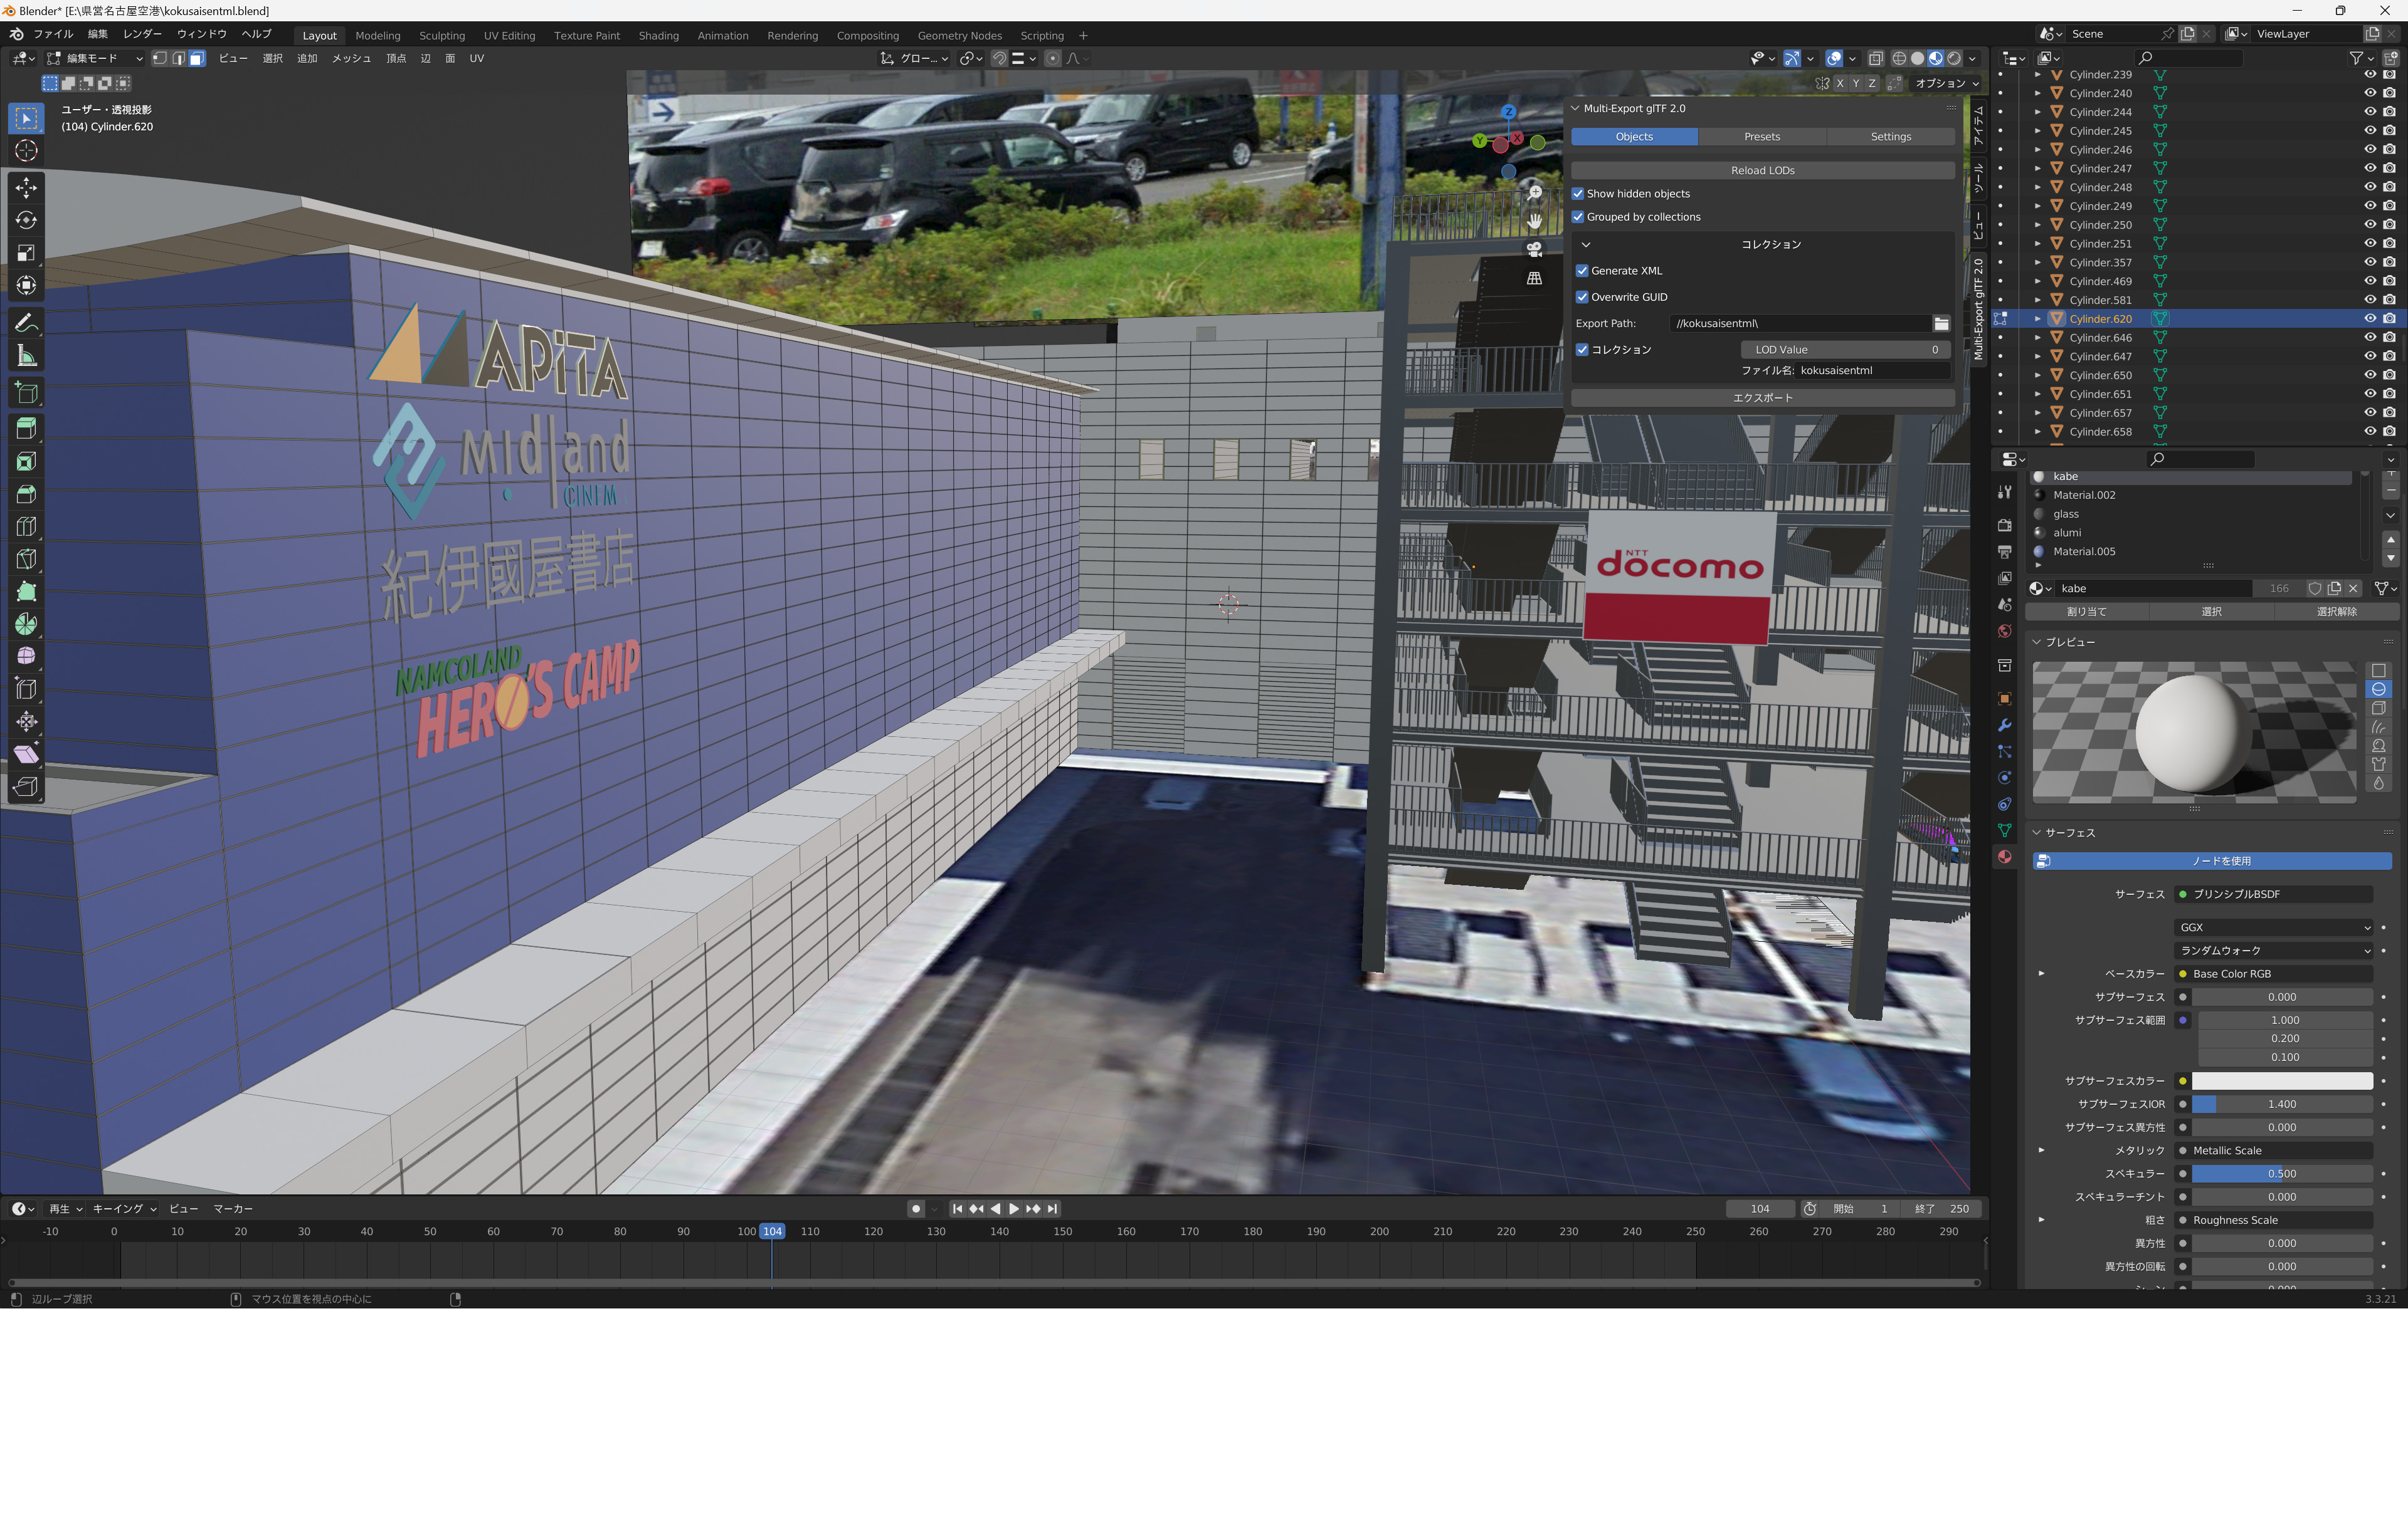Viewport: 2408px width, 1519px height.
Task: Open the ファイル menu
Action: tap(54, 35)
